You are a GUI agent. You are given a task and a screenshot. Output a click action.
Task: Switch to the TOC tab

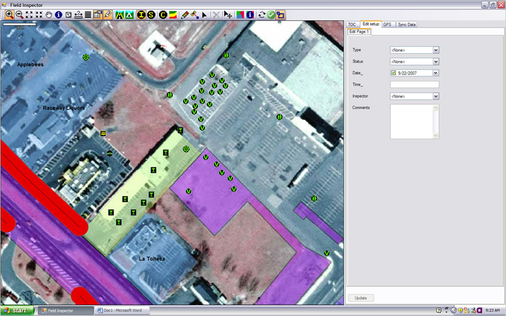(x=352, y=25)
